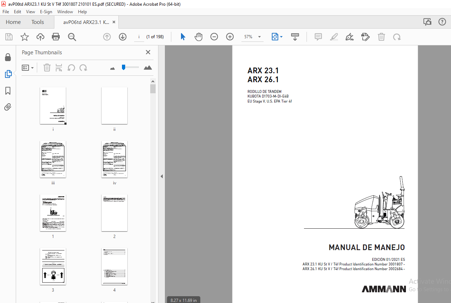Open the sign document pen tool

coord(350,37)
